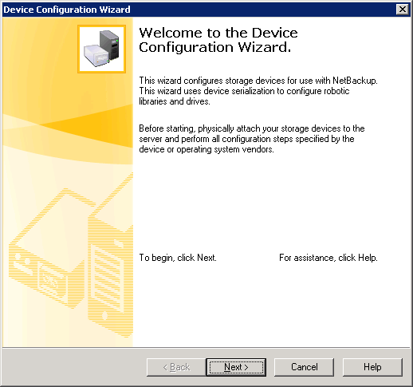Viewport: 413px width, 387px height.
Task: Click the 'device or operating system vendors.' line
Action: point(206,149)
